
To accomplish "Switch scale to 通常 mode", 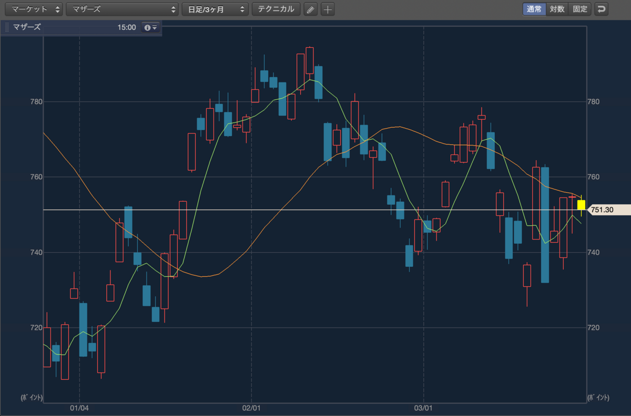I will pos(534,9).
